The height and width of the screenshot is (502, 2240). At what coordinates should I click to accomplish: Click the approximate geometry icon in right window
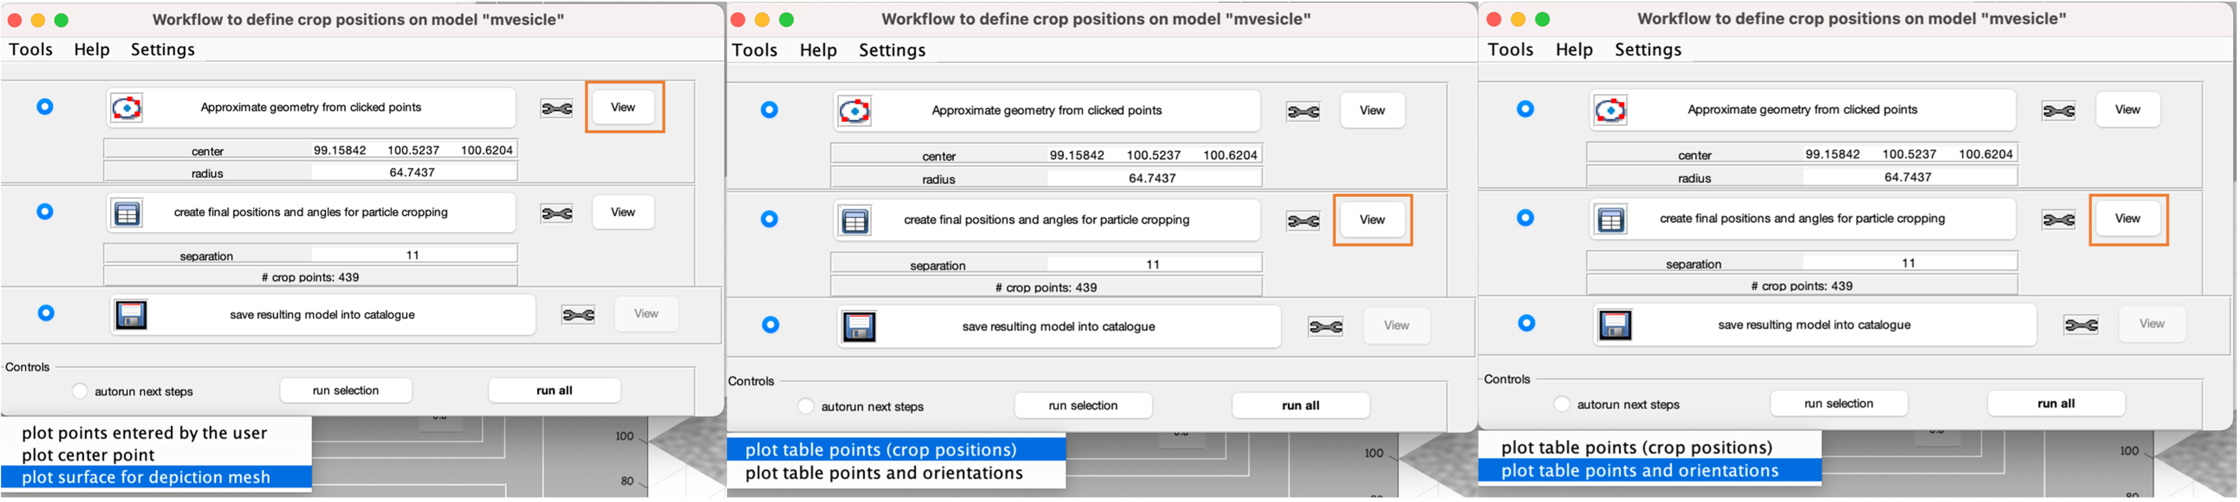(1610, 111)
